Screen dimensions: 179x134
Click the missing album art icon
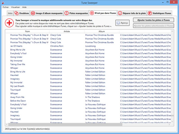click(x=33, y=13)
